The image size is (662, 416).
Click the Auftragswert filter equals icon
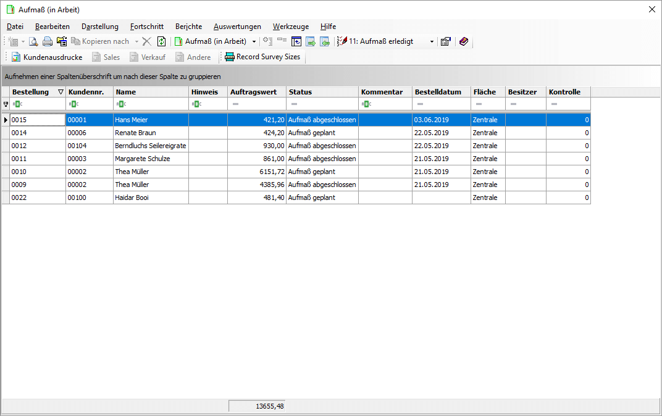coord(235,104)
